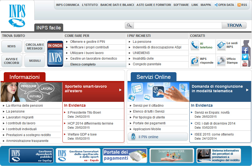Open the Portale dei pagamenti banner
The image size is (252, 166).
[x=125, y=156]
